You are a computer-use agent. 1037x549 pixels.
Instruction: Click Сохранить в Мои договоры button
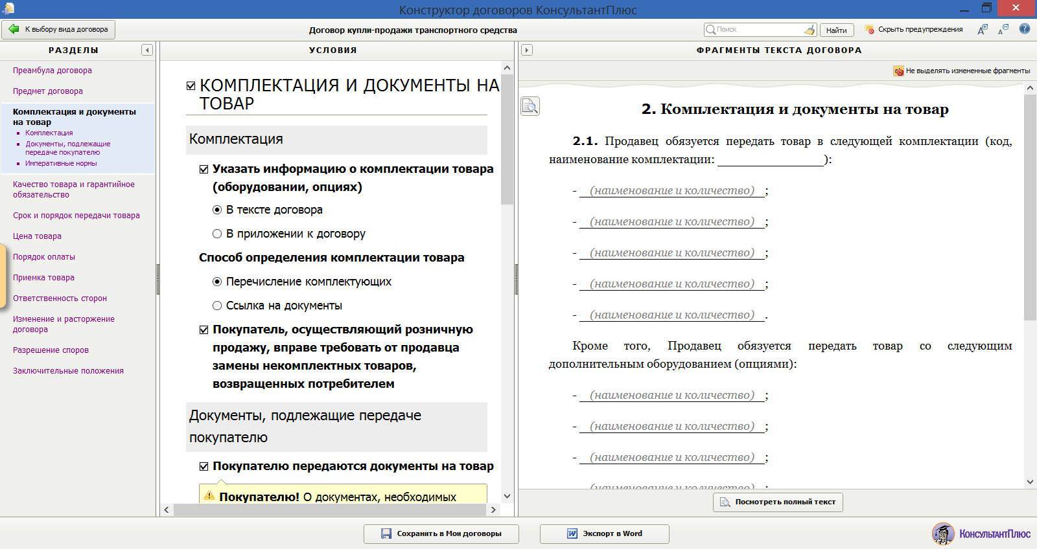[441, 533]
